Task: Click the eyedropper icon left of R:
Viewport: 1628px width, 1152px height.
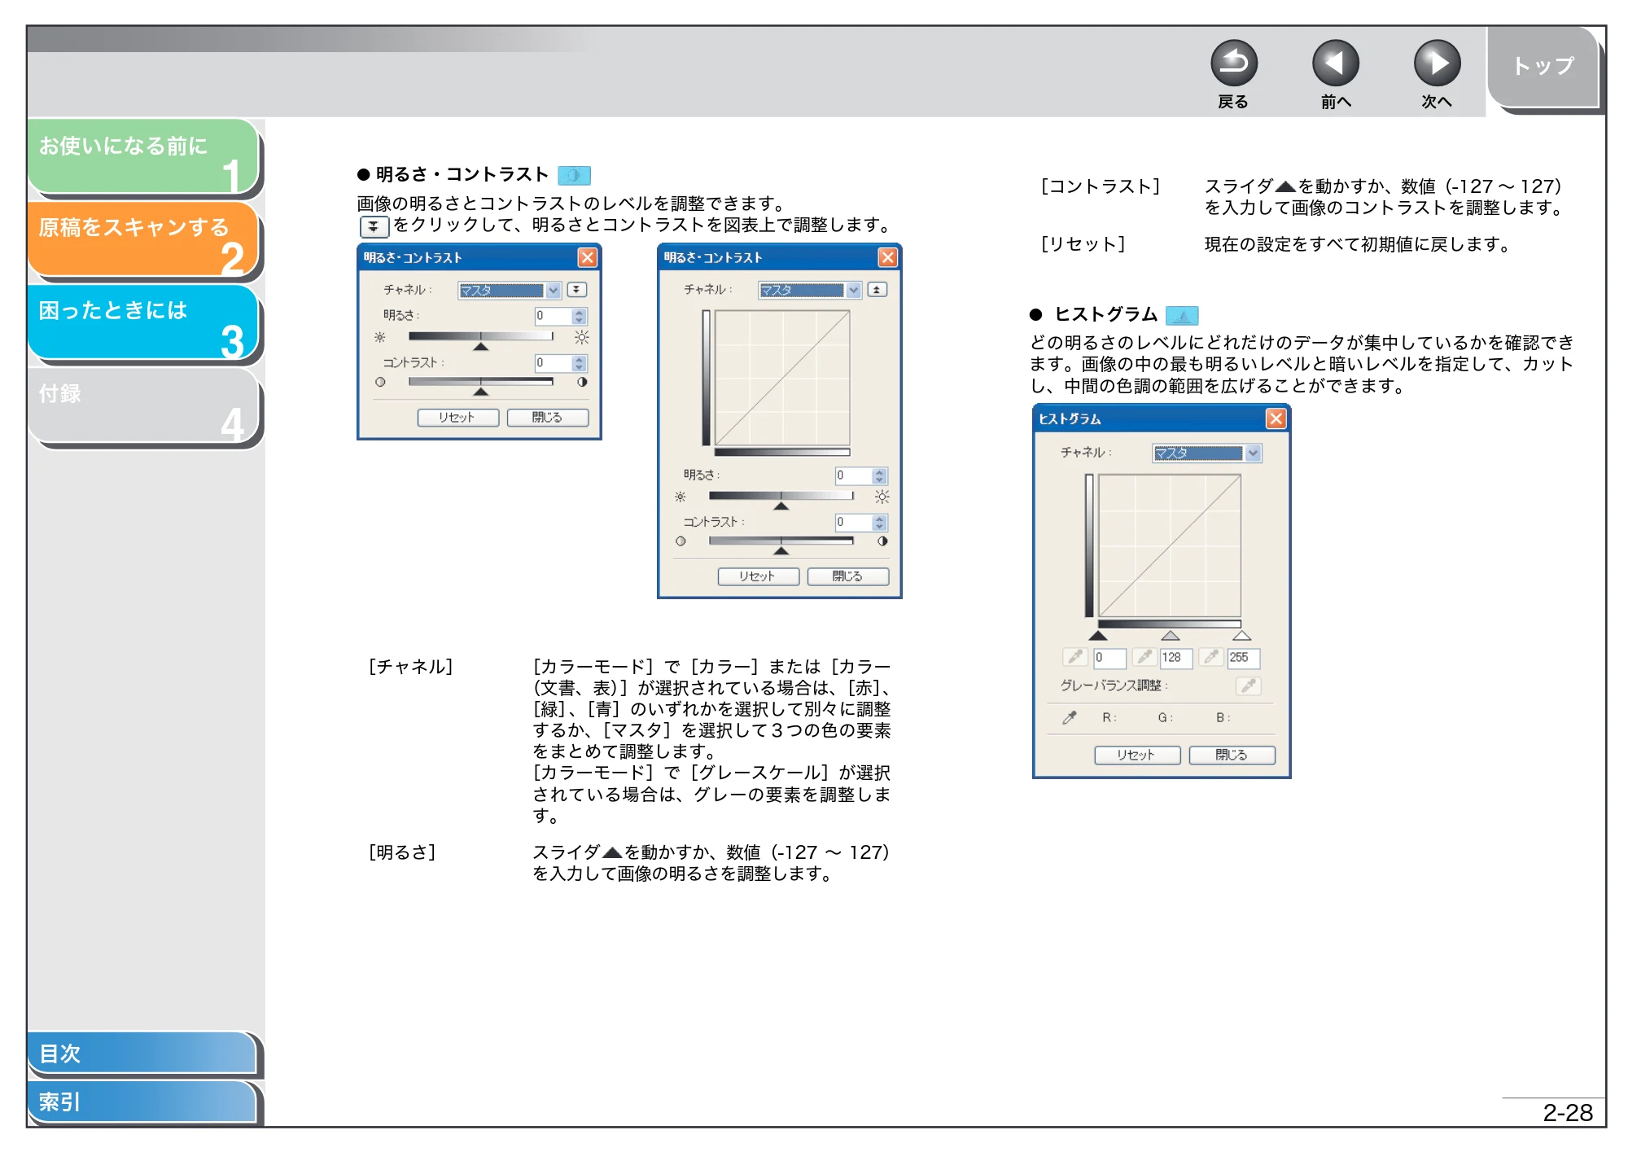Action: (x=1070, y=717)
